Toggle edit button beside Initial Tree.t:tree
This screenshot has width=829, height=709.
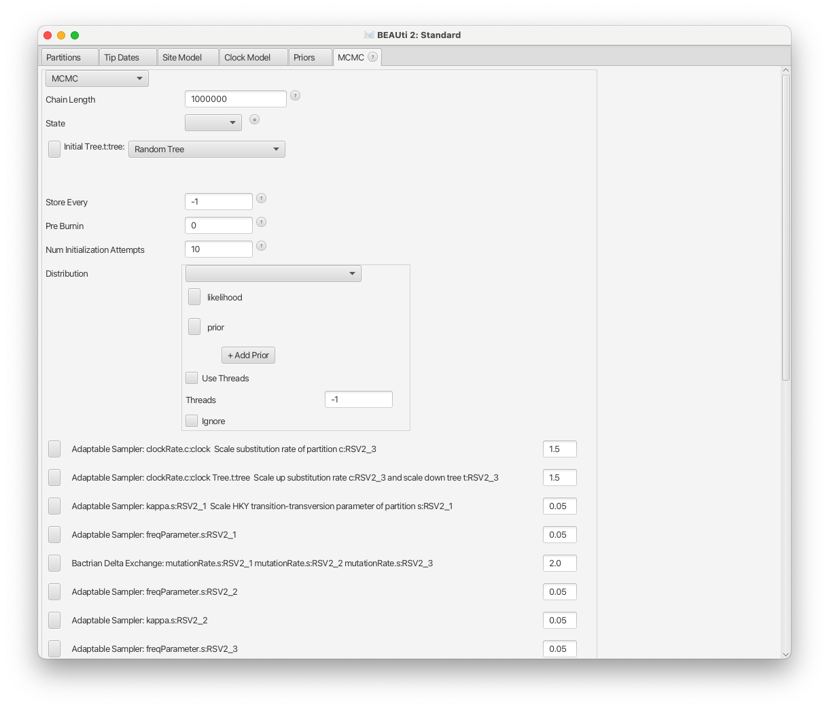coord(54,149)
